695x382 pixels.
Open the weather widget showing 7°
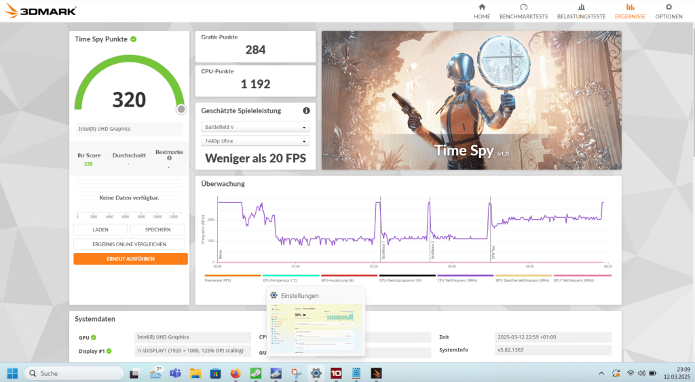[155, 373]
